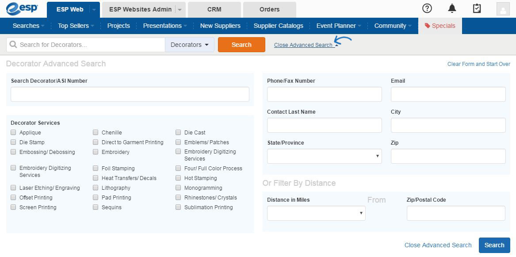This screenshot has height=257, width=516.
Task: Open Projects in the navigation bar
Action: click(118, 26)
